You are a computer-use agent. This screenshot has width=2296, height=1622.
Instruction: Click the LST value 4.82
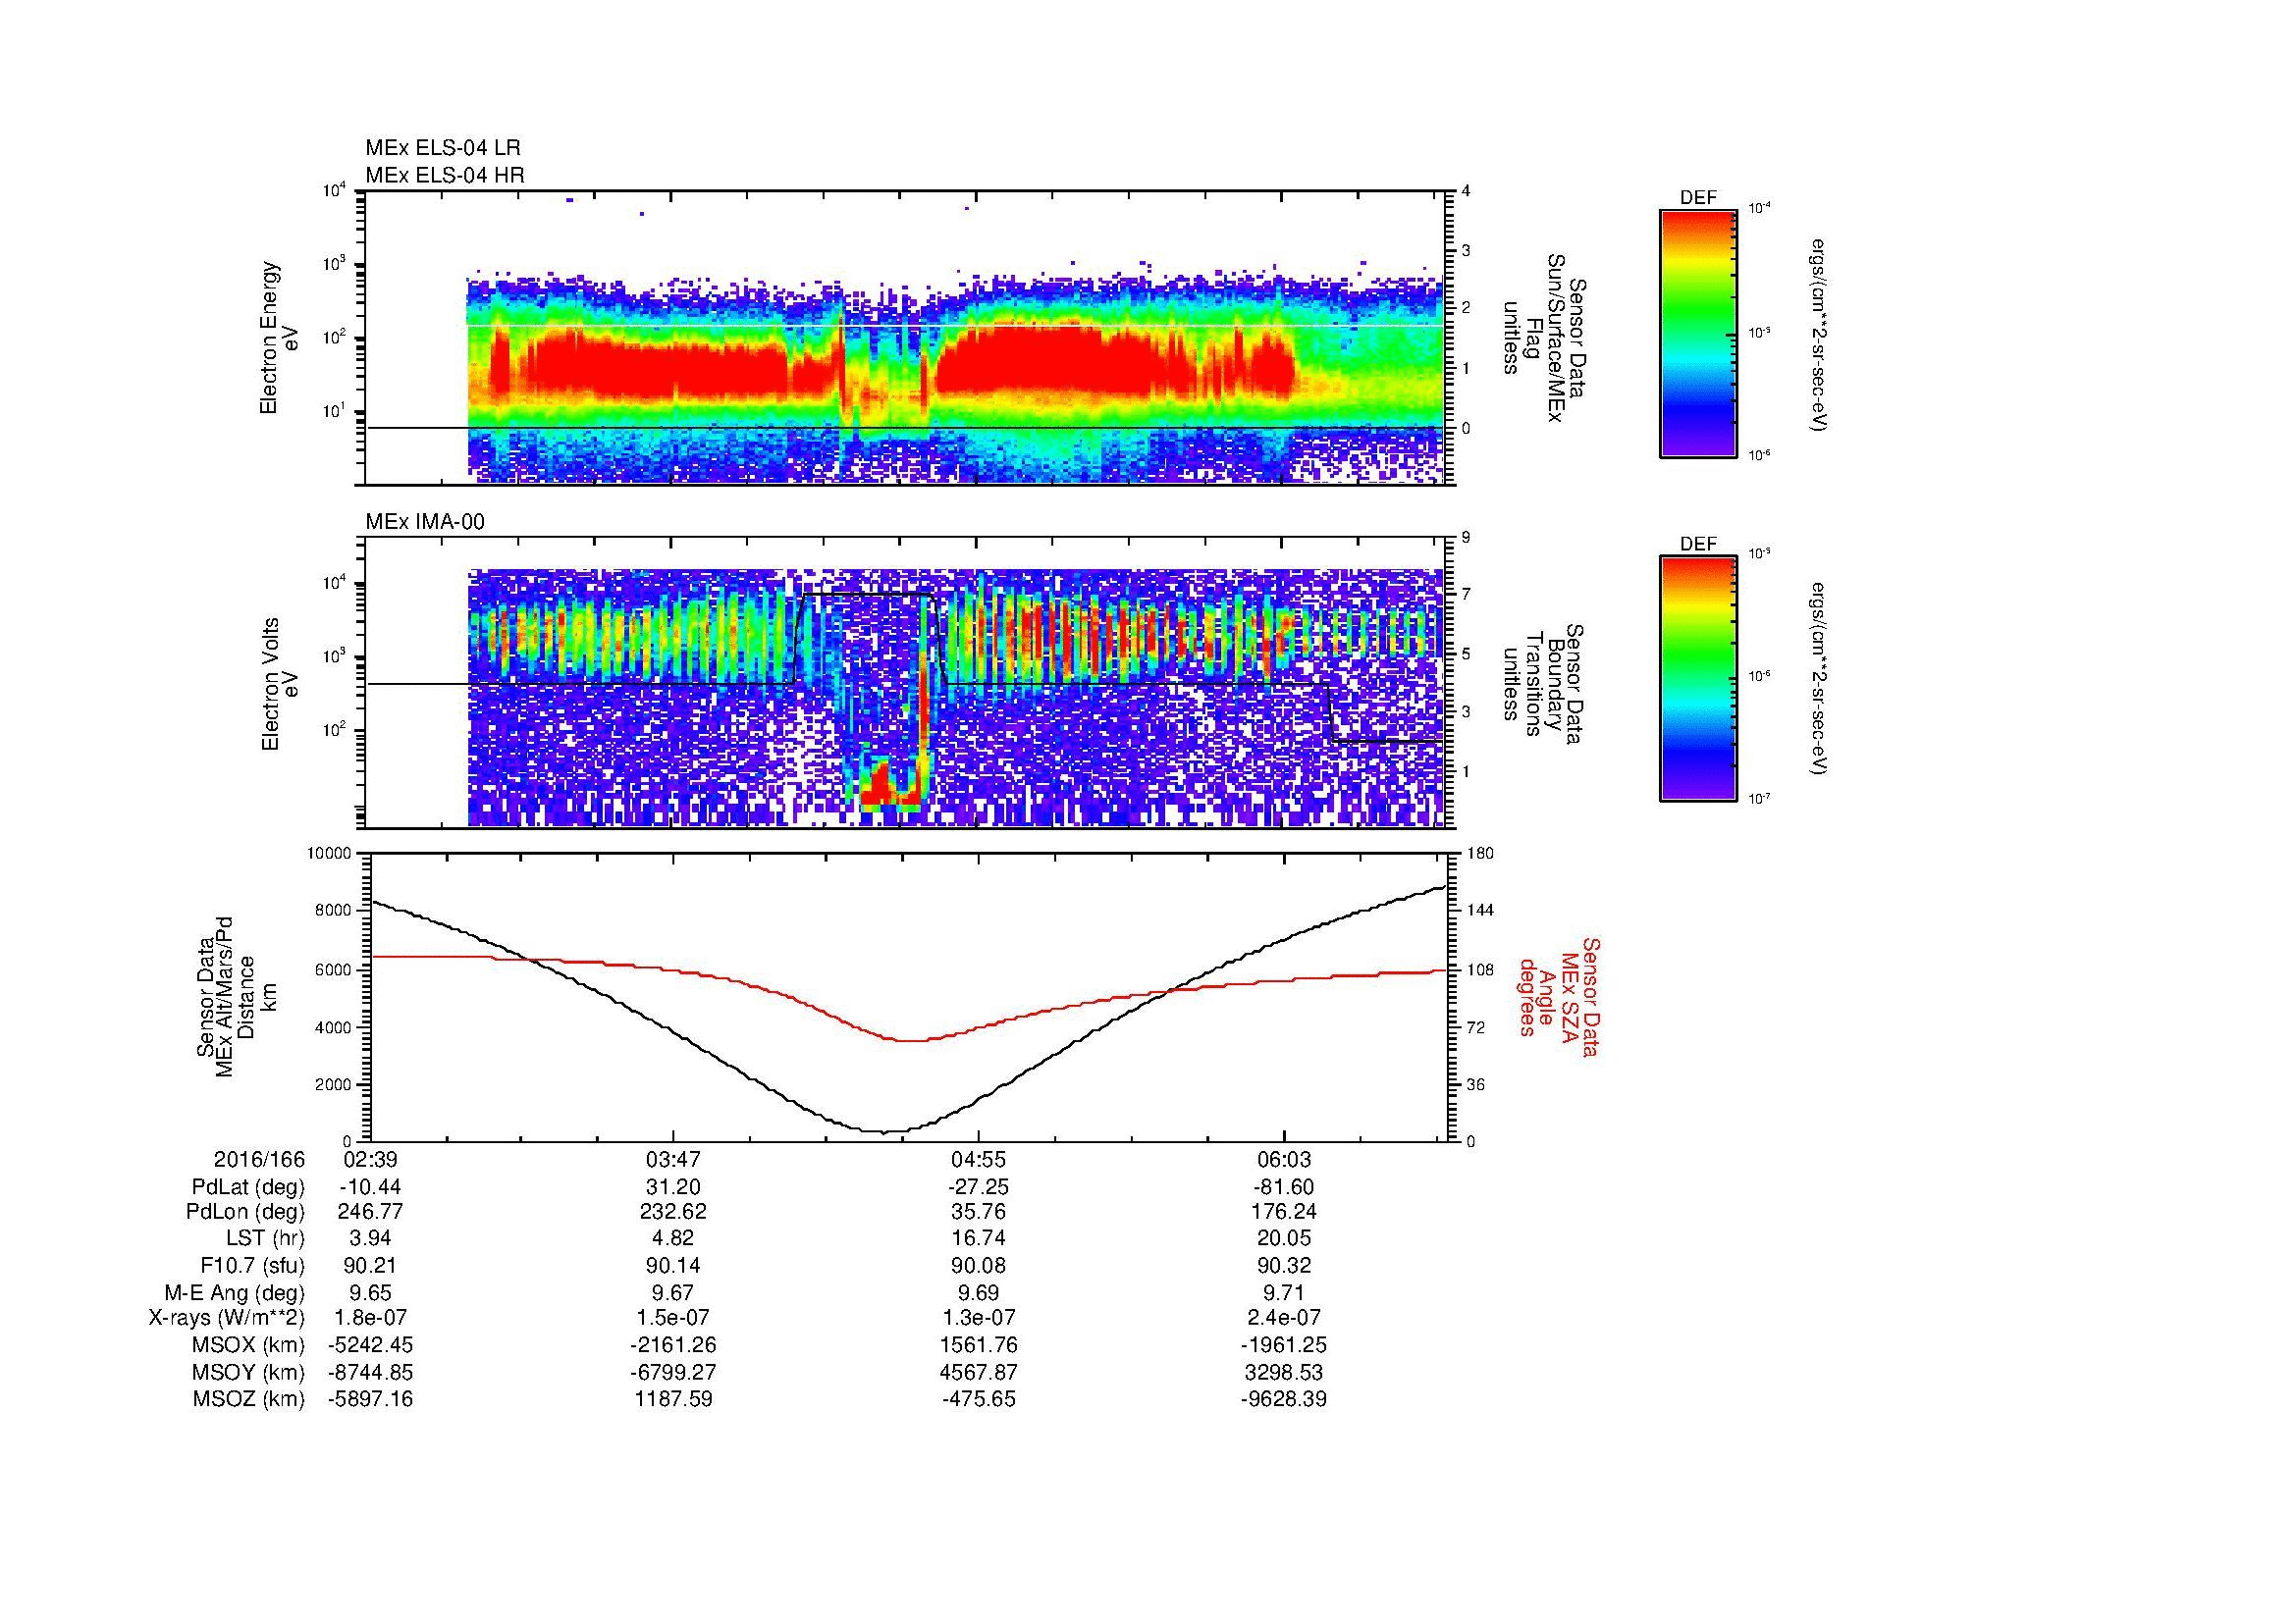tap(674, 1238)
